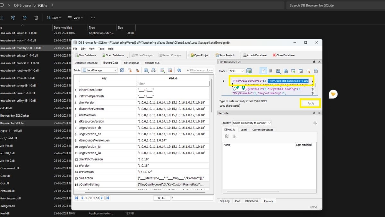This screenshot has width=385, height=217.
Task: Open the Table dropdown showing LocalStorage
Action: click(100, 70)
